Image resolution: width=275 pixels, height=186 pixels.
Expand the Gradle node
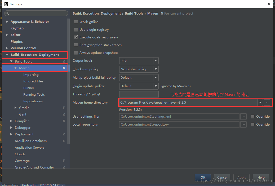[15, 108]
